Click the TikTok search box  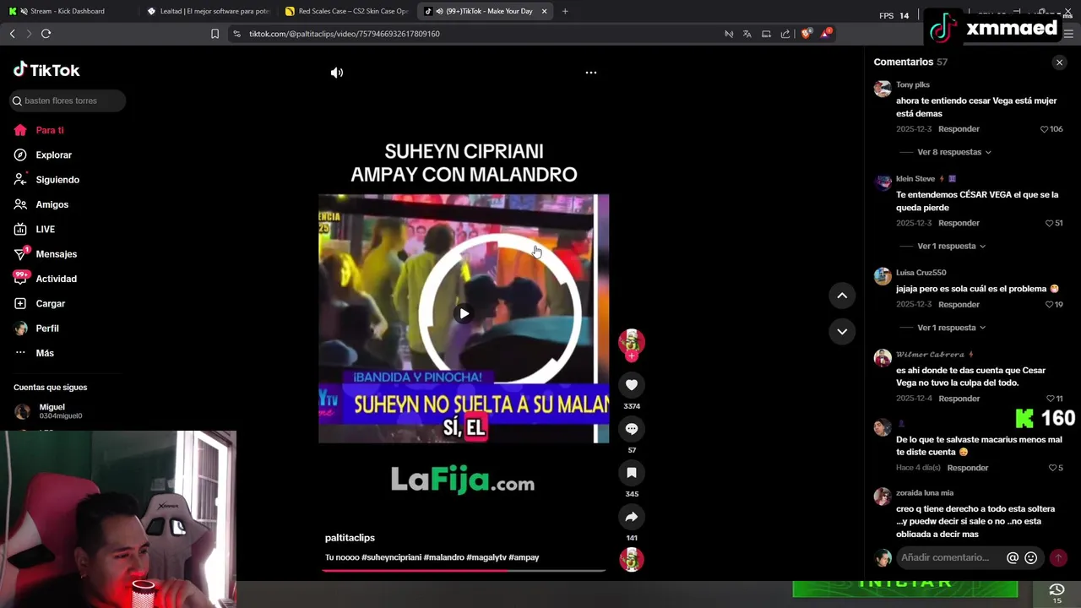coord(68,100)
